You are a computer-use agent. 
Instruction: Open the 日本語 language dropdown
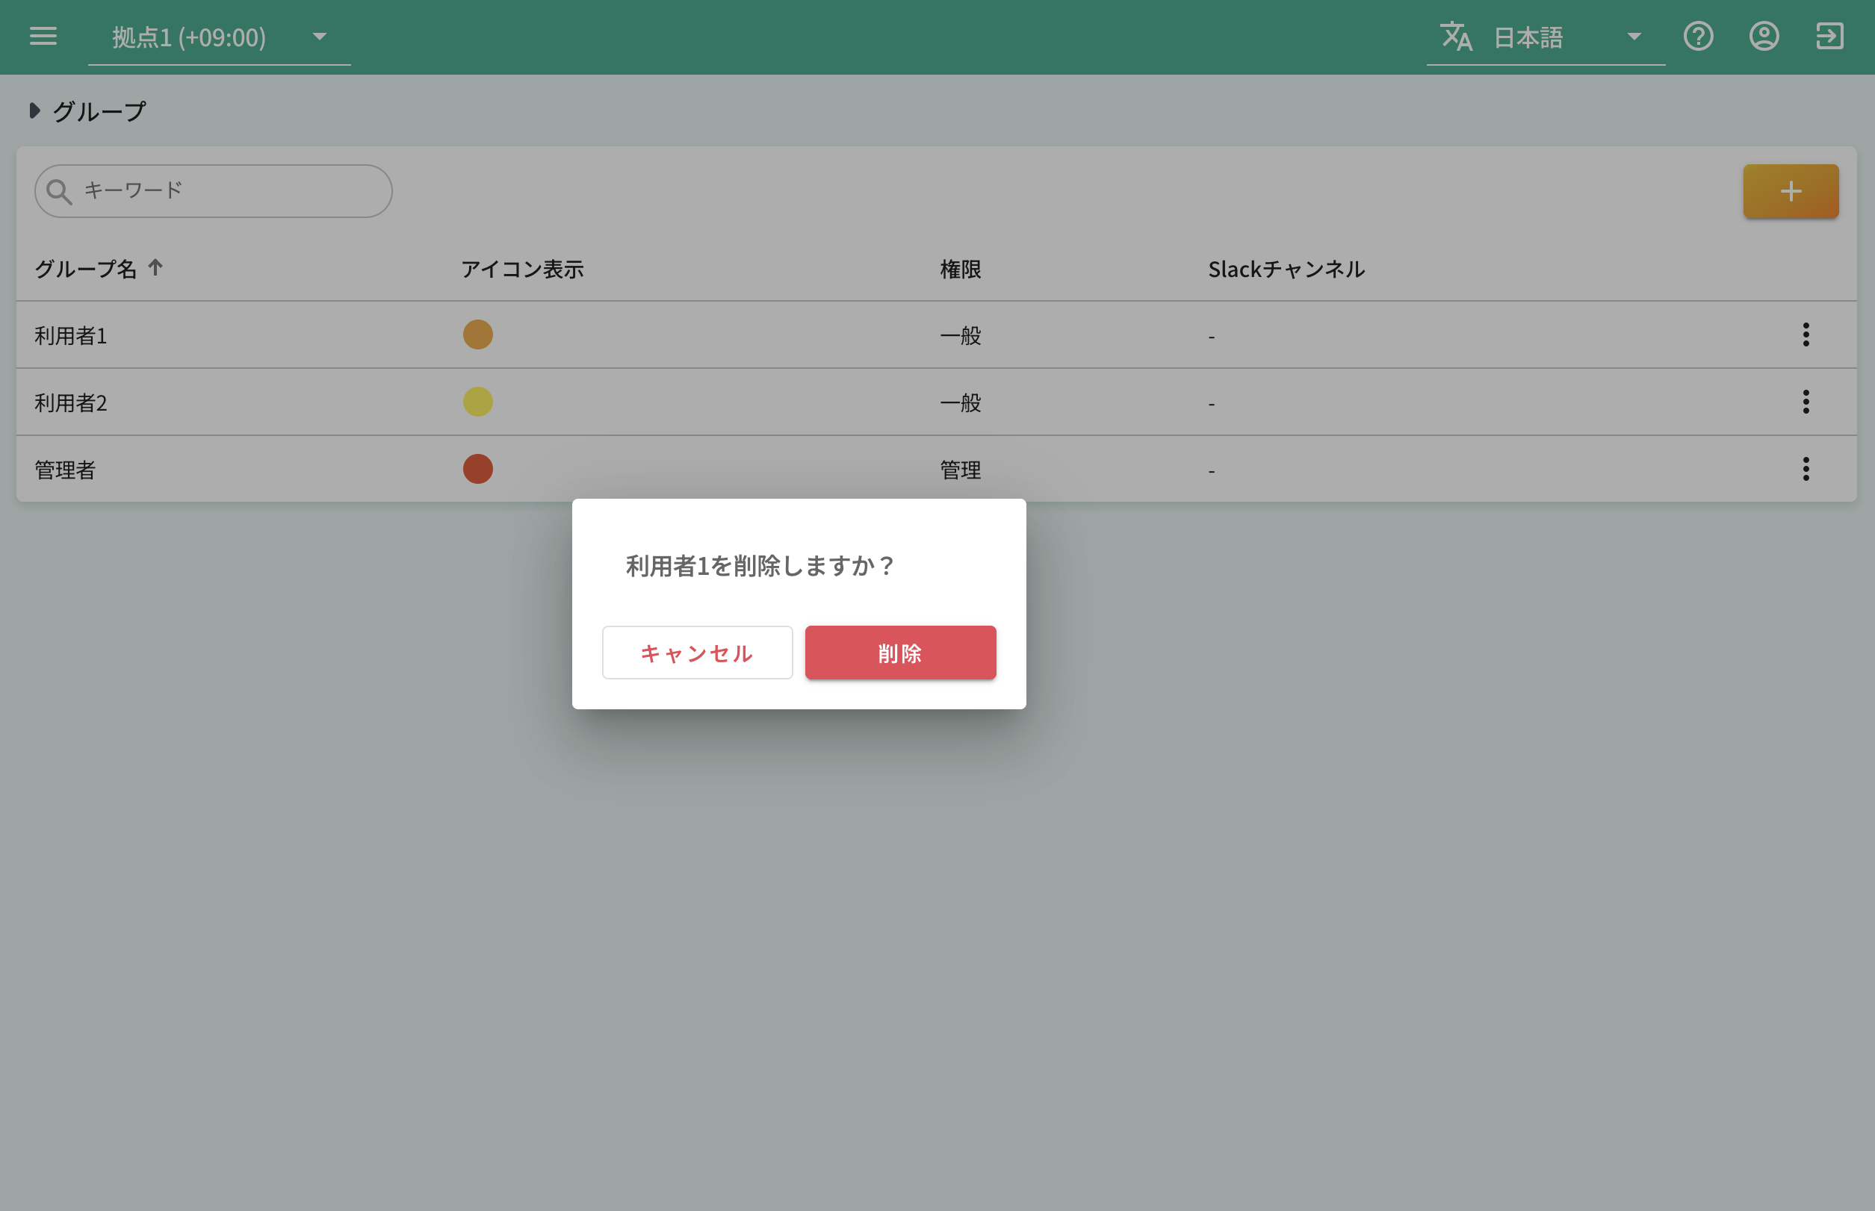[1634, 36]
